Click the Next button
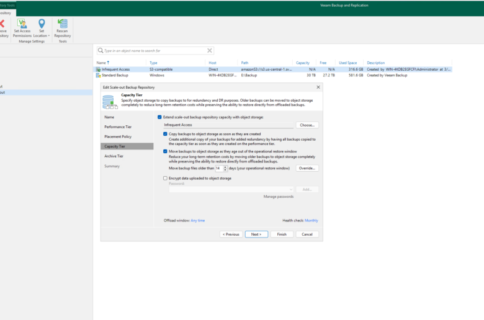The height and width of the screenshot is (320, 484). (256, 234)
